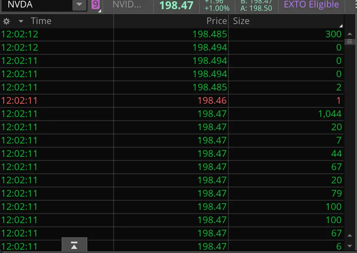Click time 12:02:11 in the size 79 row
The width and height of the screenshot is (357, 253).
click(20, 194)
